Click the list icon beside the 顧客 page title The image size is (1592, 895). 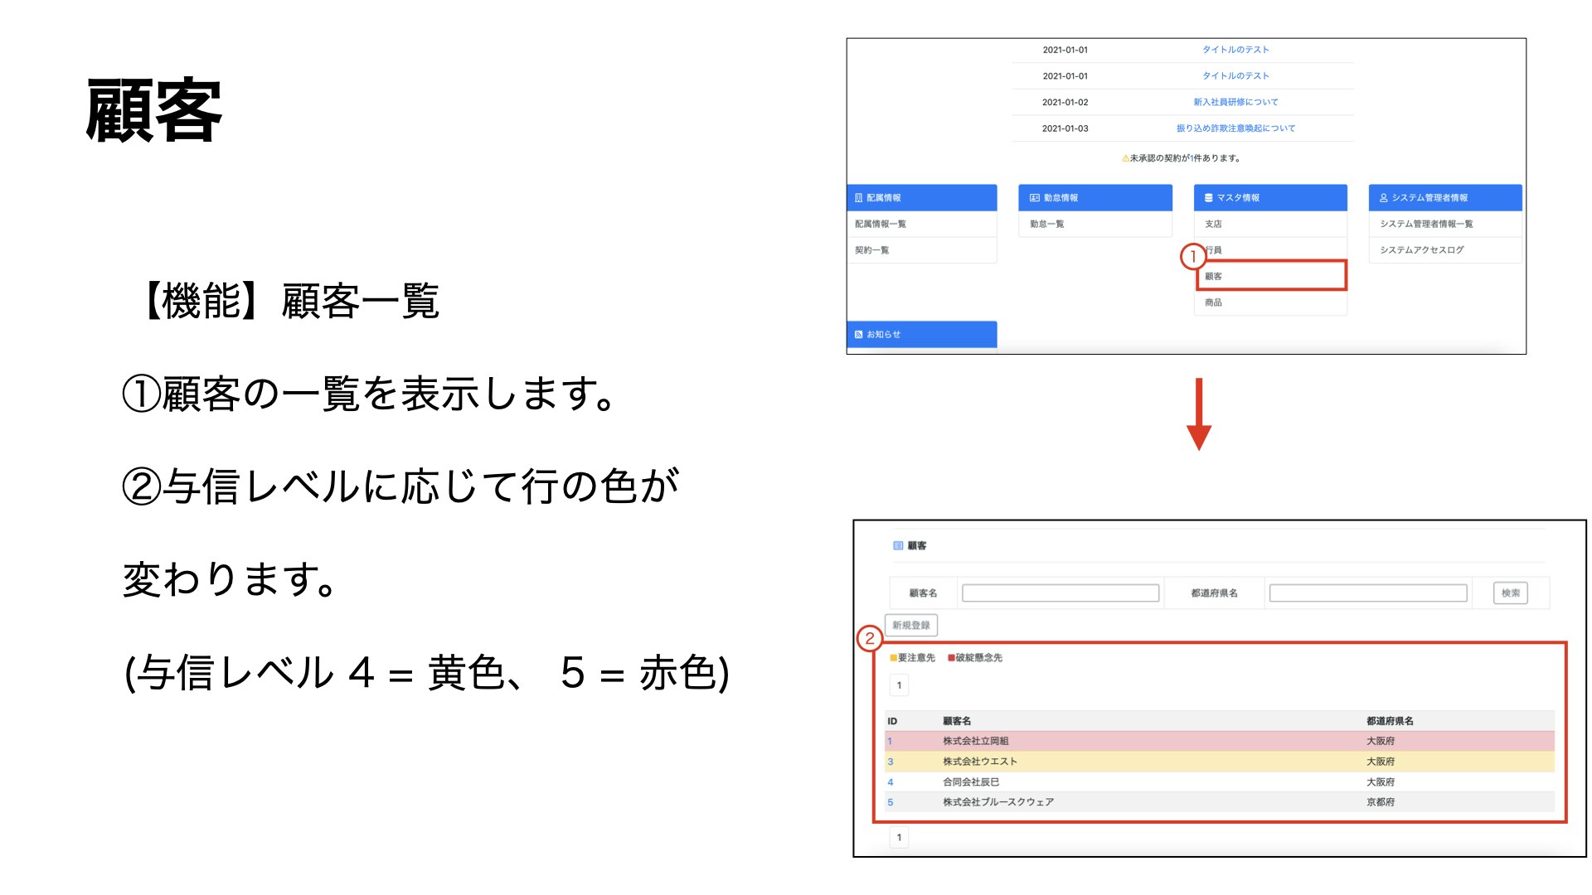pyautogui.click(x=897, y=545)
